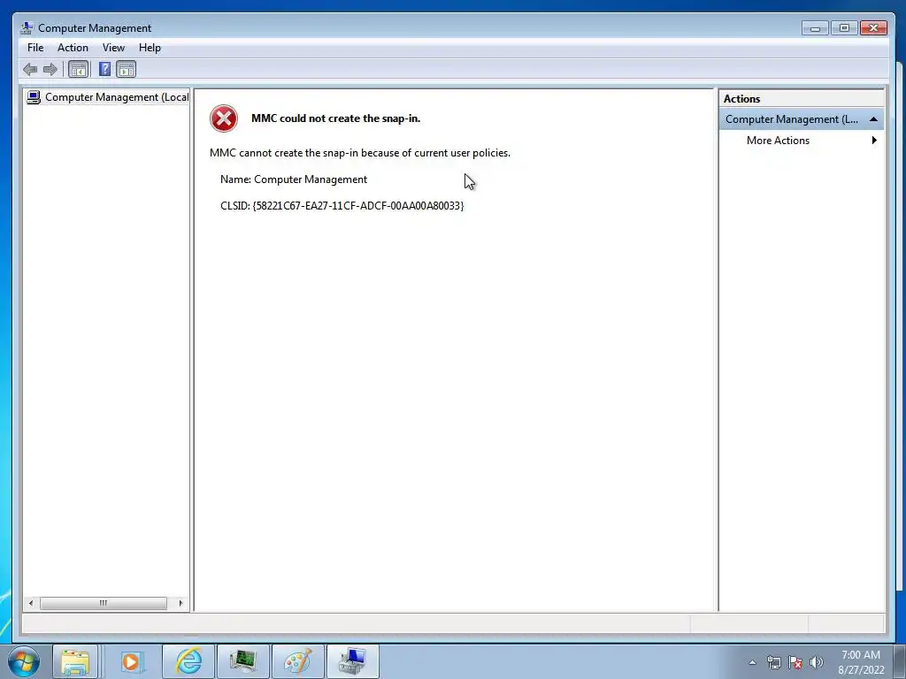The height and width of the screenshot is (679, 906).
Task: Click the tree scrollbar right arrow
Action: click(180, 603)
